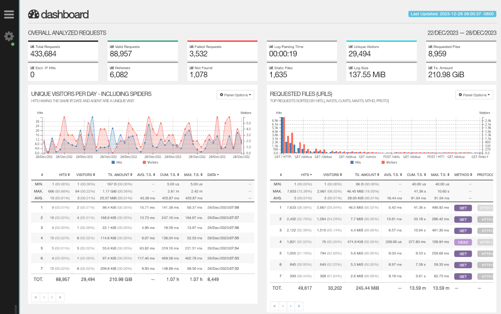The width and height of the screenshot is (501, 314).
Task: Sort Unique Visitors table by DATA column
Action: [x=213, y=175]
